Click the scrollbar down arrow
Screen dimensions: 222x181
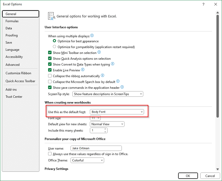(x=218, y=169)
